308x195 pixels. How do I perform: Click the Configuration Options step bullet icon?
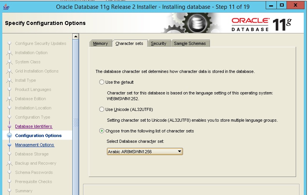click(9, 136)
